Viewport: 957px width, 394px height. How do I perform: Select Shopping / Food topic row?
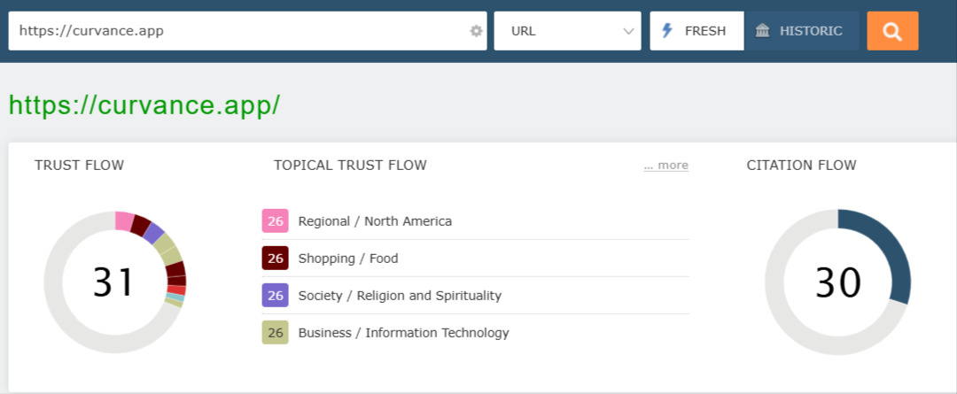pyautogui.click(x=348, y=259)
